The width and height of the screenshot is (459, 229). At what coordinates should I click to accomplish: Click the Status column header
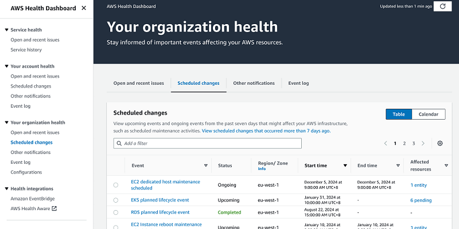tap(225, 165)
